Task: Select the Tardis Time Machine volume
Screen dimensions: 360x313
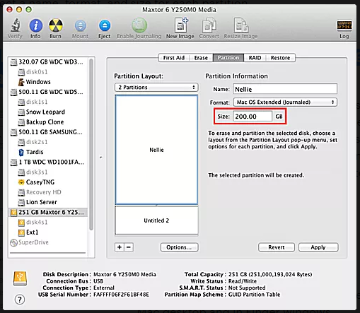Action: (31, 152)
